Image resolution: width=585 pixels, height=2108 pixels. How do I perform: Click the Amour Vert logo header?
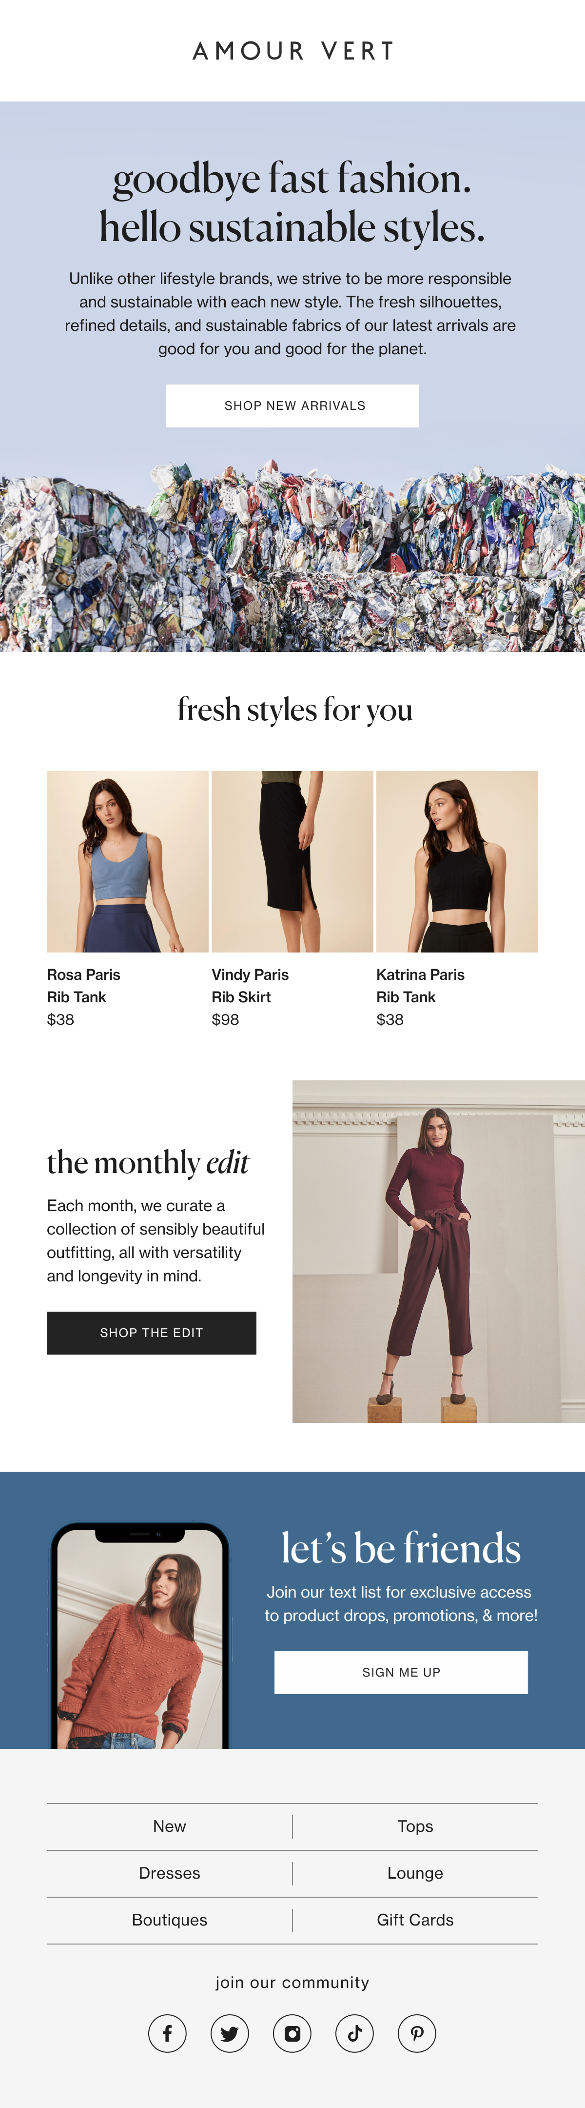(292, 51)
